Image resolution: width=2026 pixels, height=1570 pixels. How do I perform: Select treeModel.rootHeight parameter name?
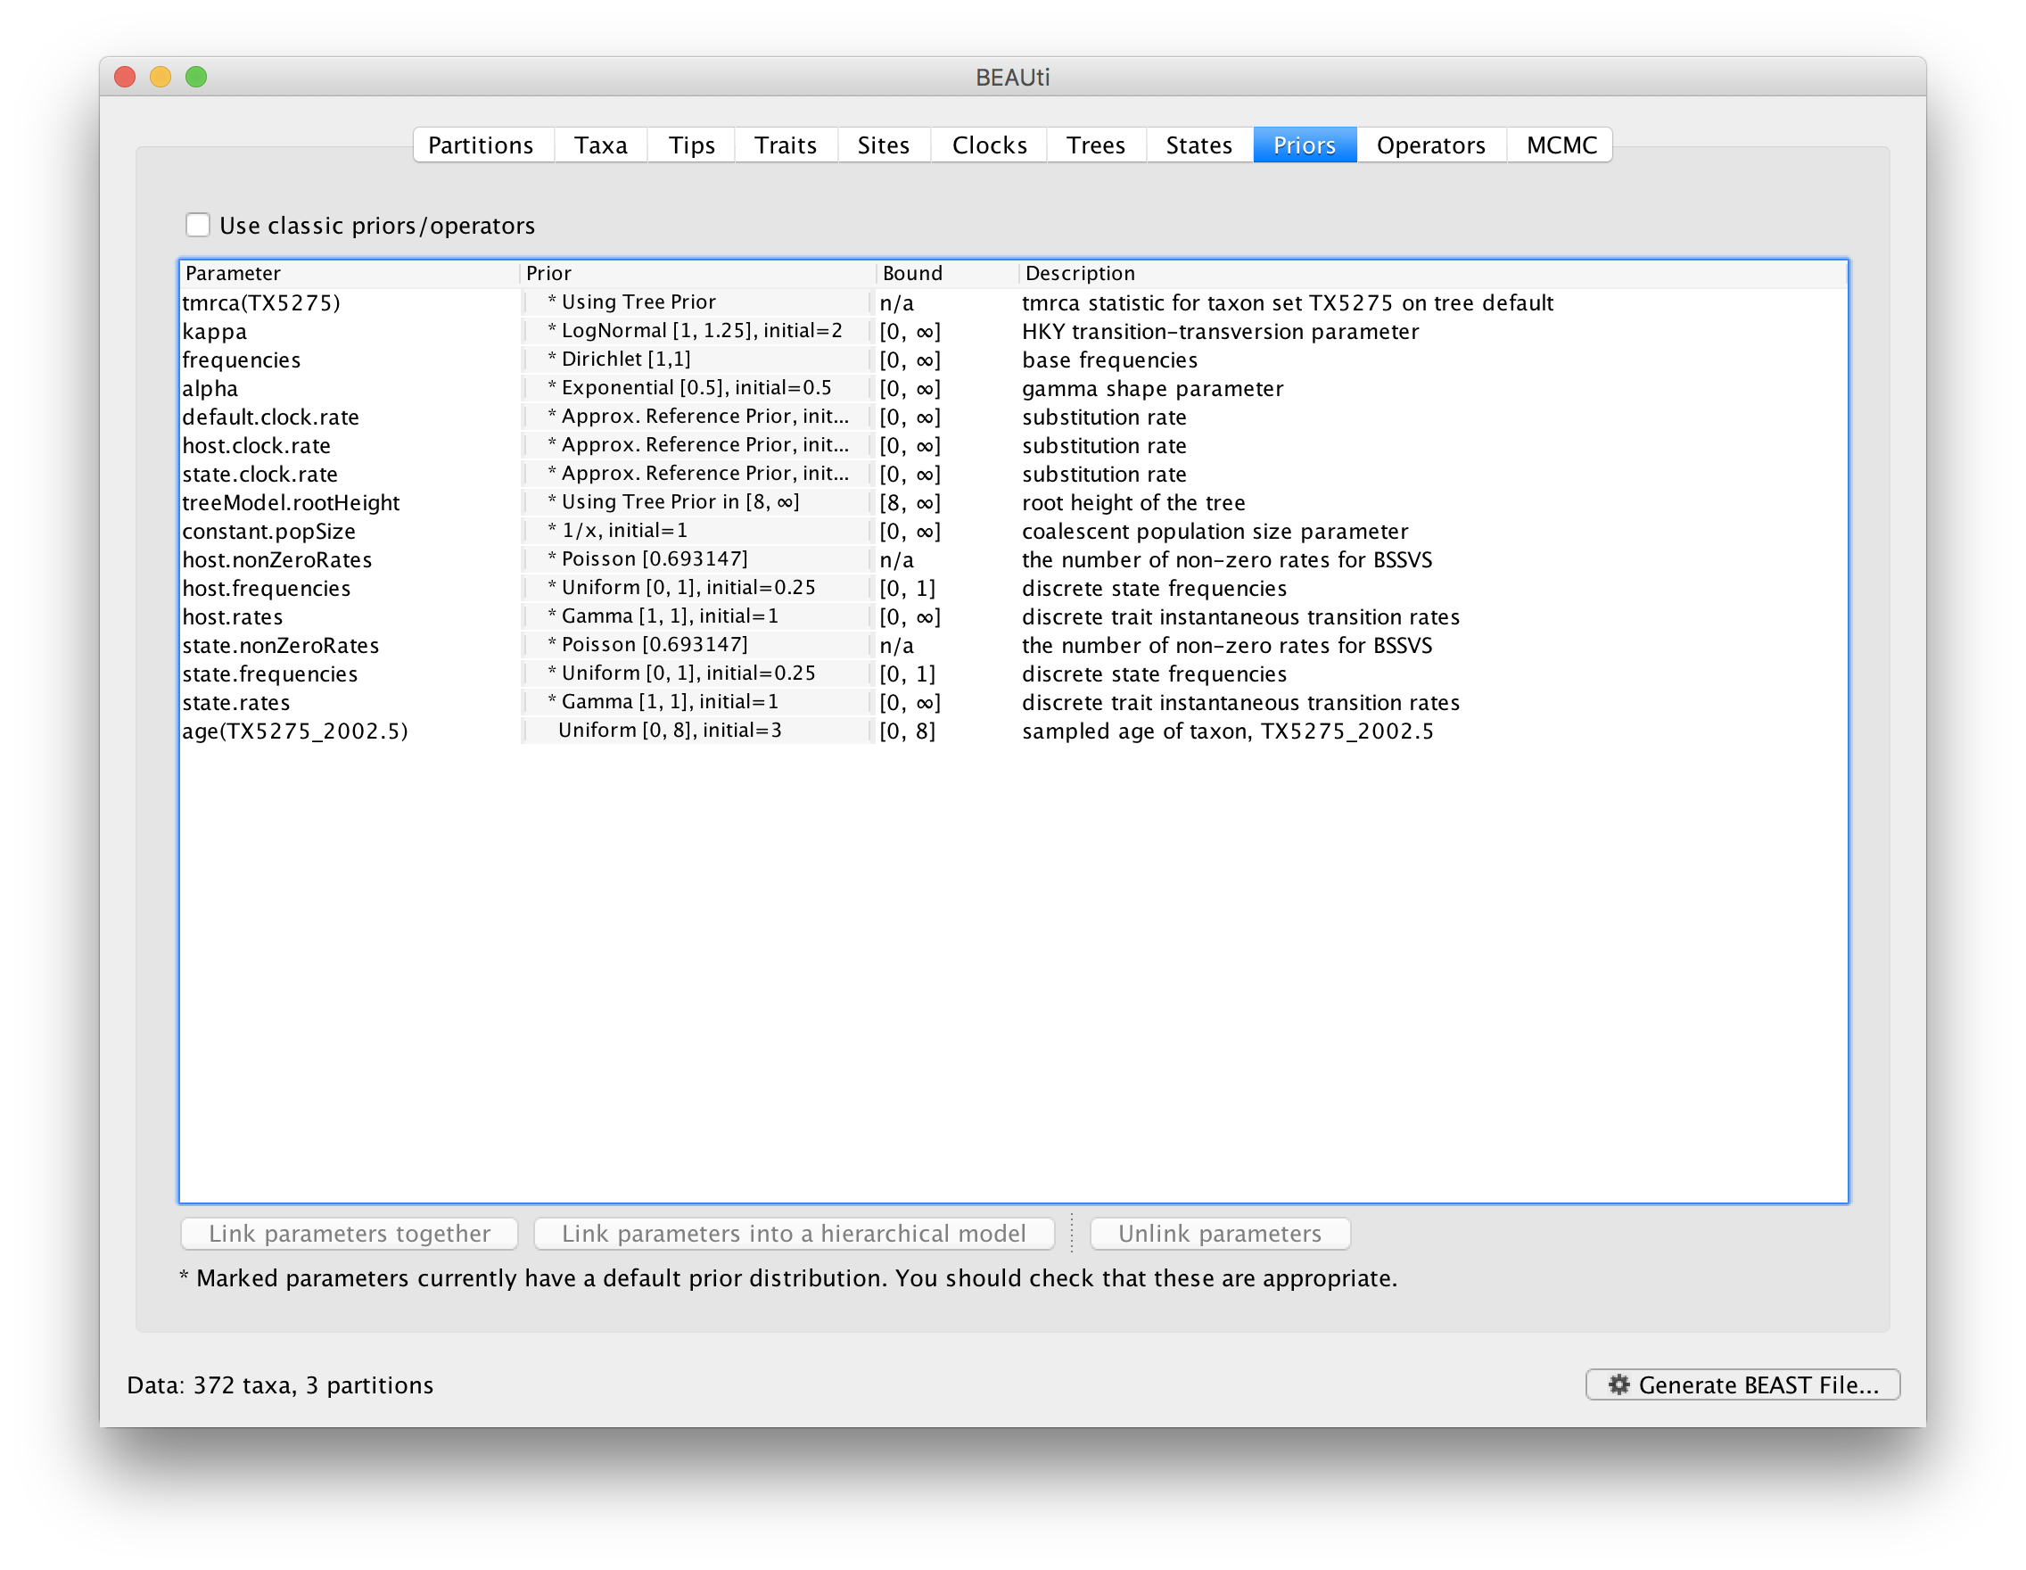pos(291,503)
